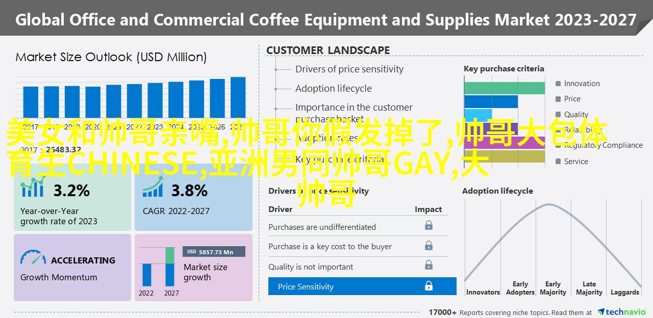This screenshot has width=653, height=318.
Task: Click the Adoption lifecycle item under Customer Landscape
Action: [x=334, y=89]
